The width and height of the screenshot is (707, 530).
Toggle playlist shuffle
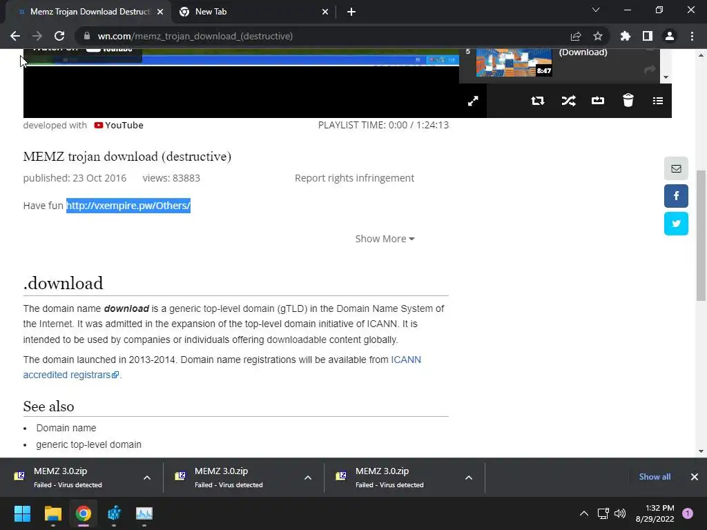point(568,101)
